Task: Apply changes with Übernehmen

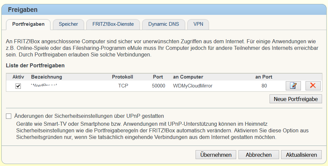Action: [216, 154]
